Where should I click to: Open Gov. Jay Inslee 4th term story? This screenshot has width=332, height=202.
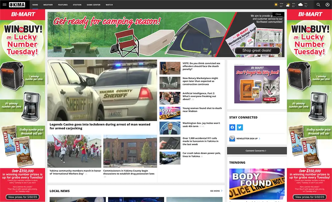coord(201,125)
